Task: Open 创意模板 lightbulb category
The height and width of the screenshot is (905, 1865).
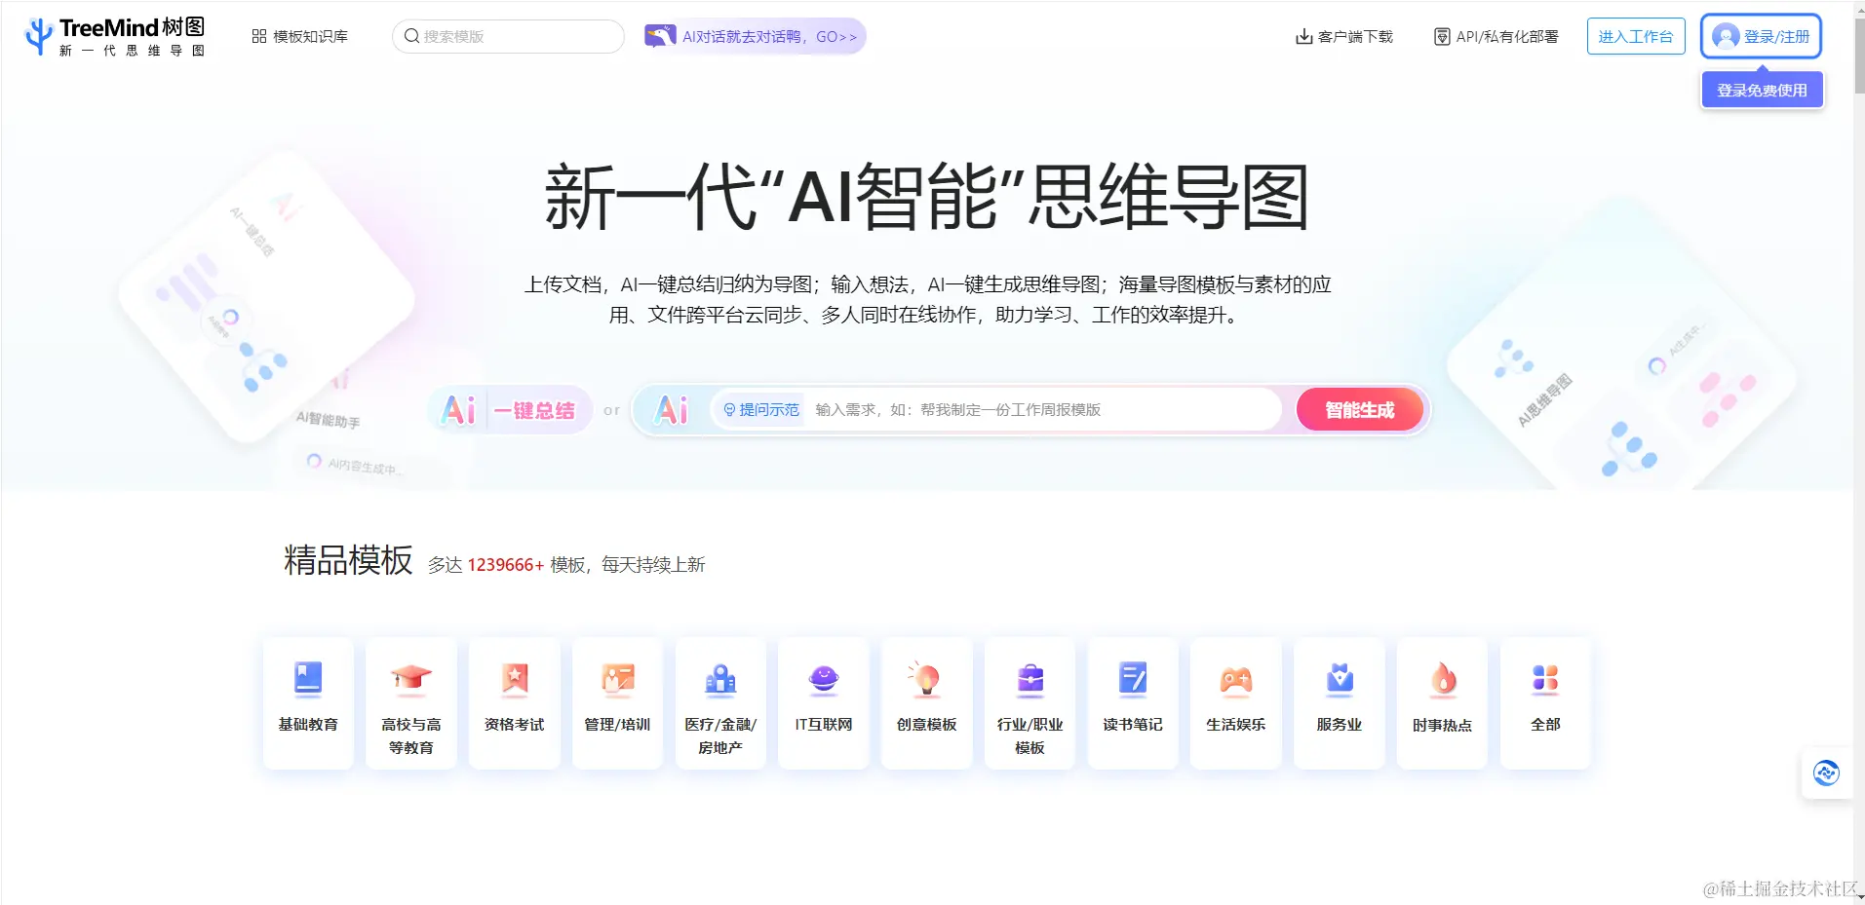Action: 927,702
